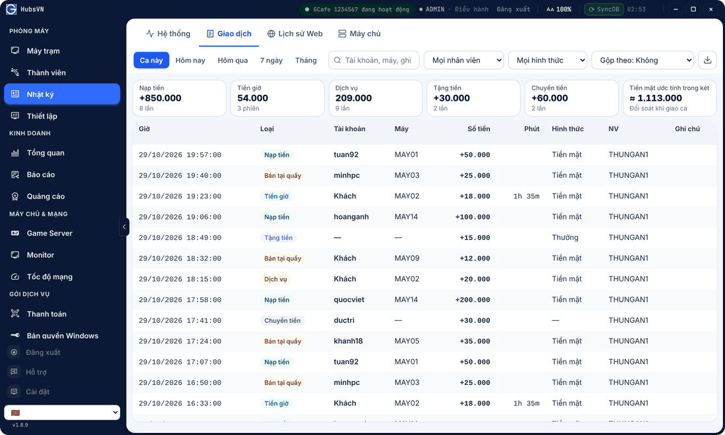Viewport: 725px width, 435px height.
Task: Open Tốc độ mạng speed page
Action: click(62, 277)
